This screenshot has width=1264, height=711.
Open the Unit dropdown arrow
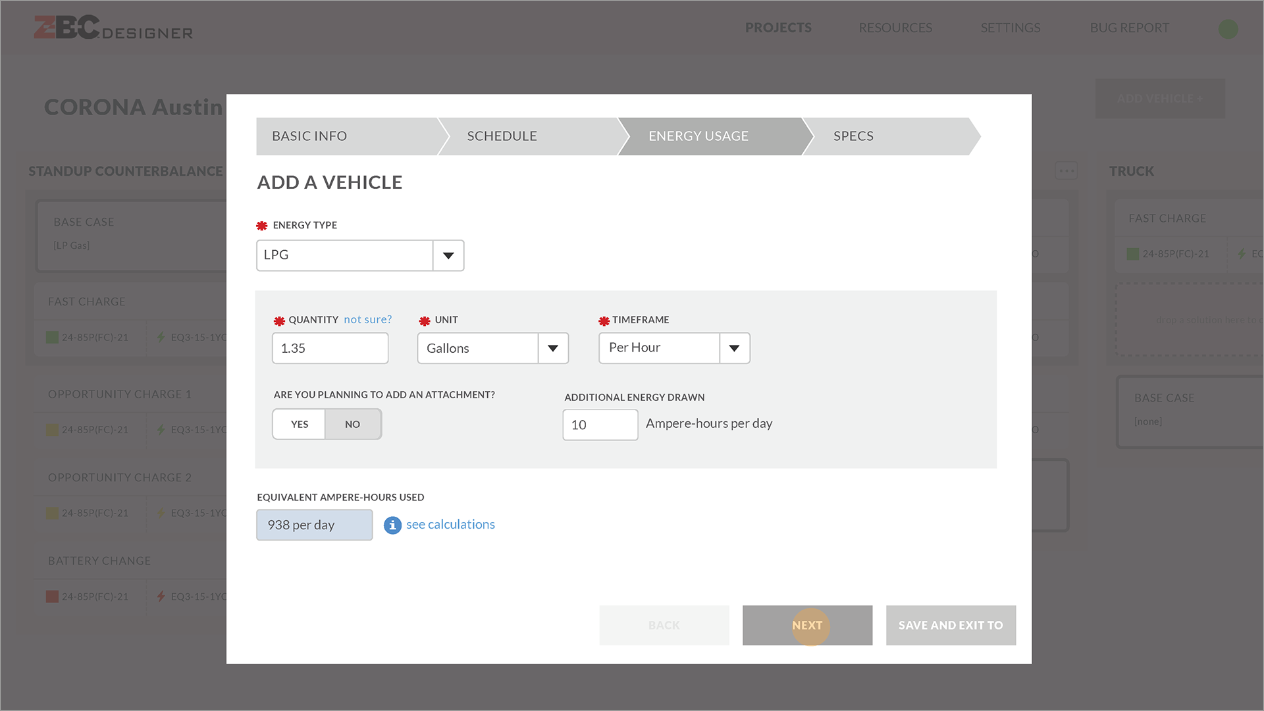pyautogui.click(x=553, y=349)
